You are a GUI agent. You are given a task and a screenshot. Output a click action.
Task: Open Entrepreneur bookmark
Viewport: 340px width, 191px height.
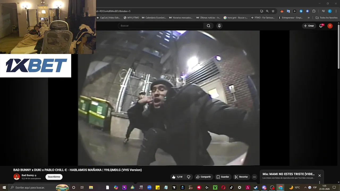tap(291, 18)
